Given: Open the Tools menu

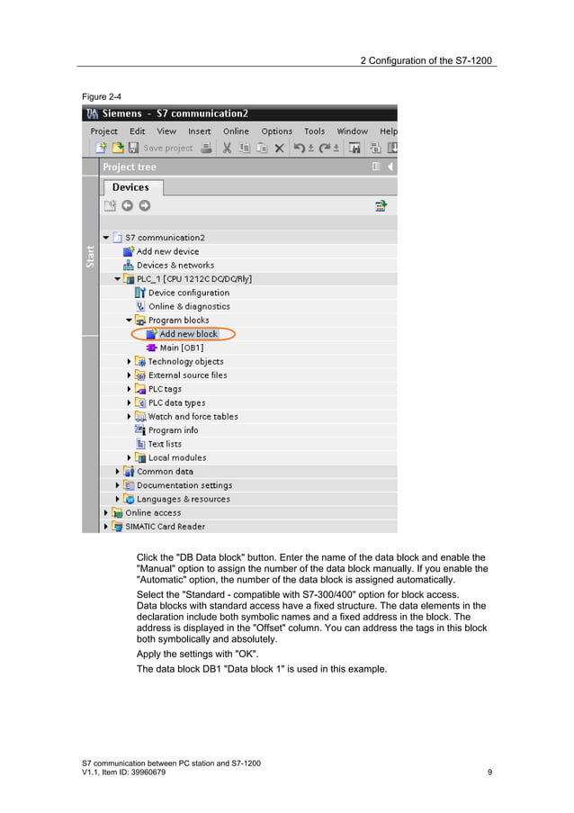Looking at the screenshot, I should point(315,131).
